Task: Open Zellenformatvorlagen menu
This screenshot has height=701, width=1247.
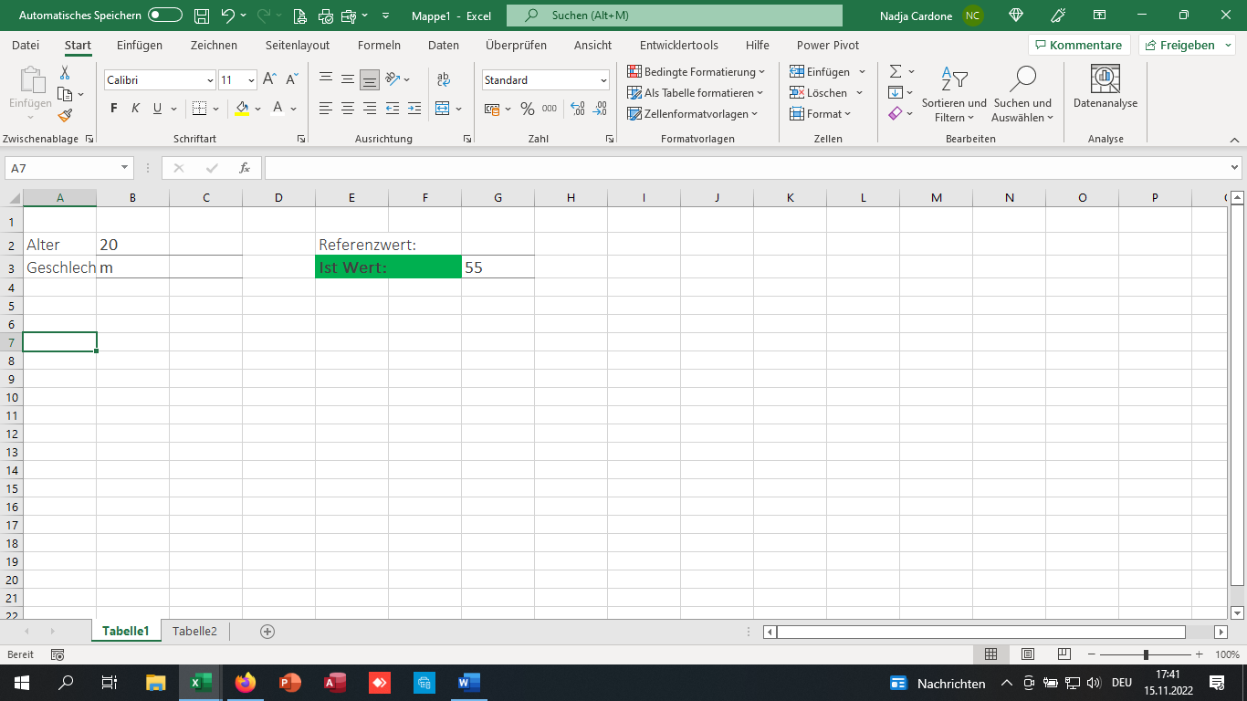Action: [x=693, y=113]
